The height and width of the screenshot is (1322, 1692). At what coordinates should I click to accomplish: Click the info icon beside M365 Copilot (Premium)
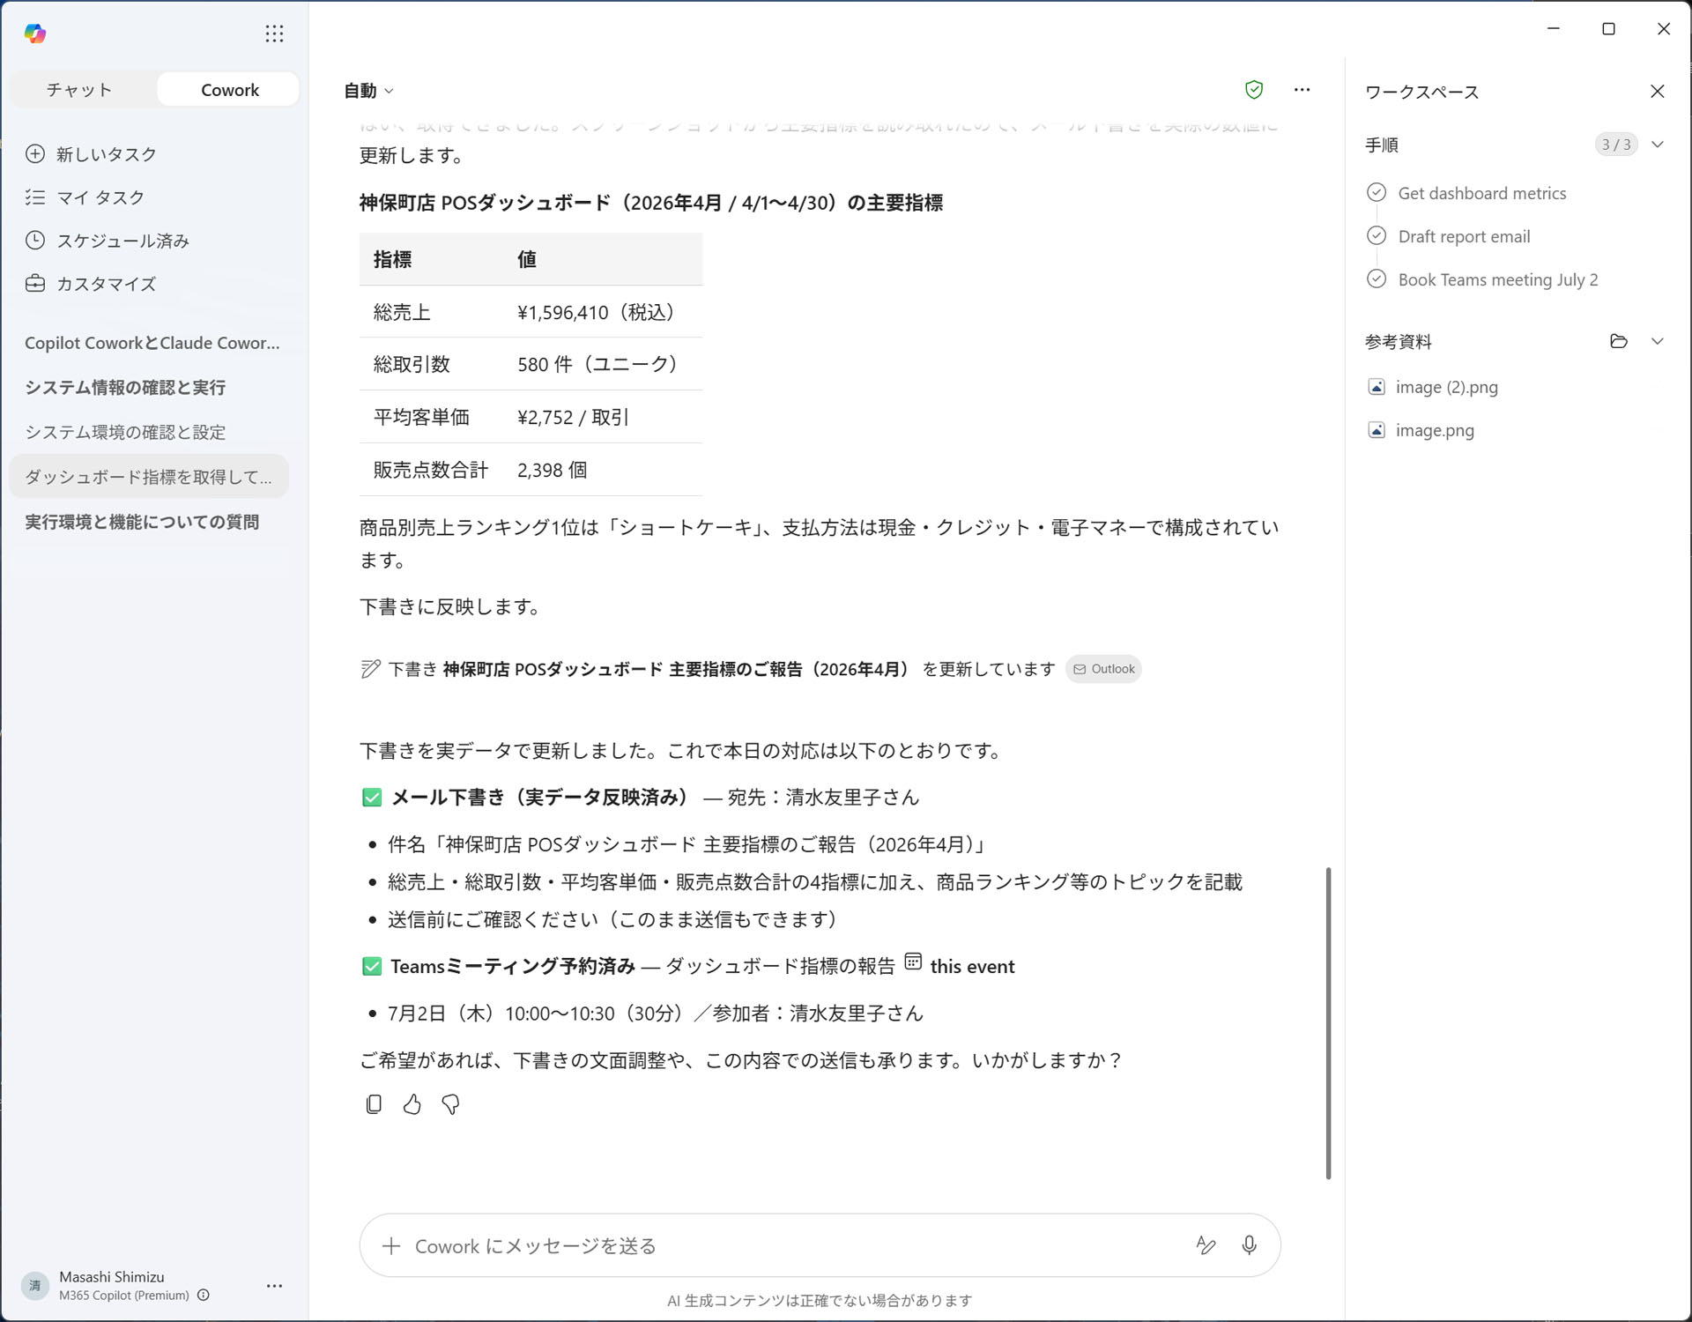pyautogui.click(x=204, y=1295)
